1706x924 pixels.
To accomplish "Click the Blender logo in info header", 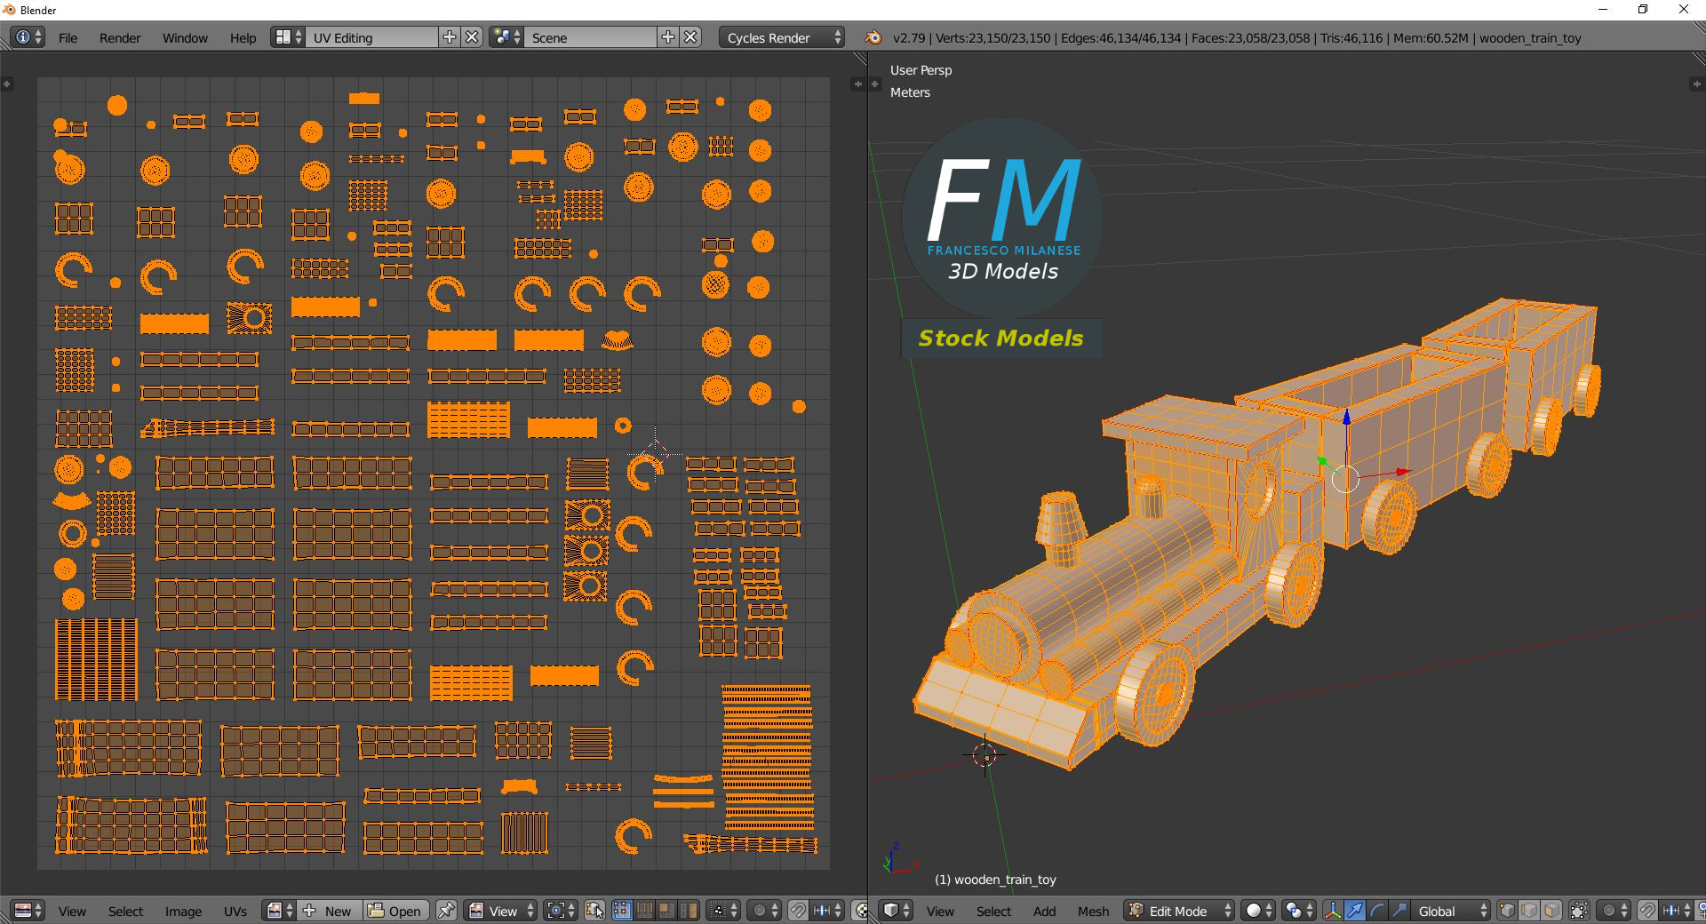I will [x=873, y=37].
